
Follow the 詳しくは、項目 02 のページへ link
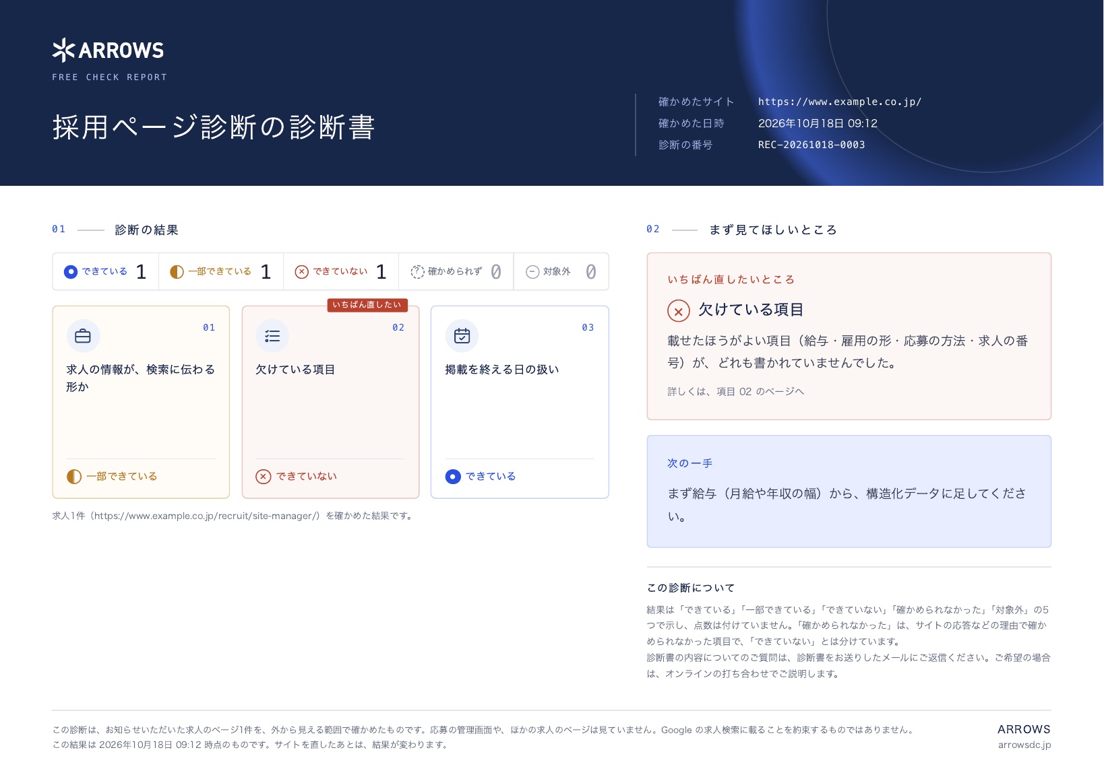(736, 392)
